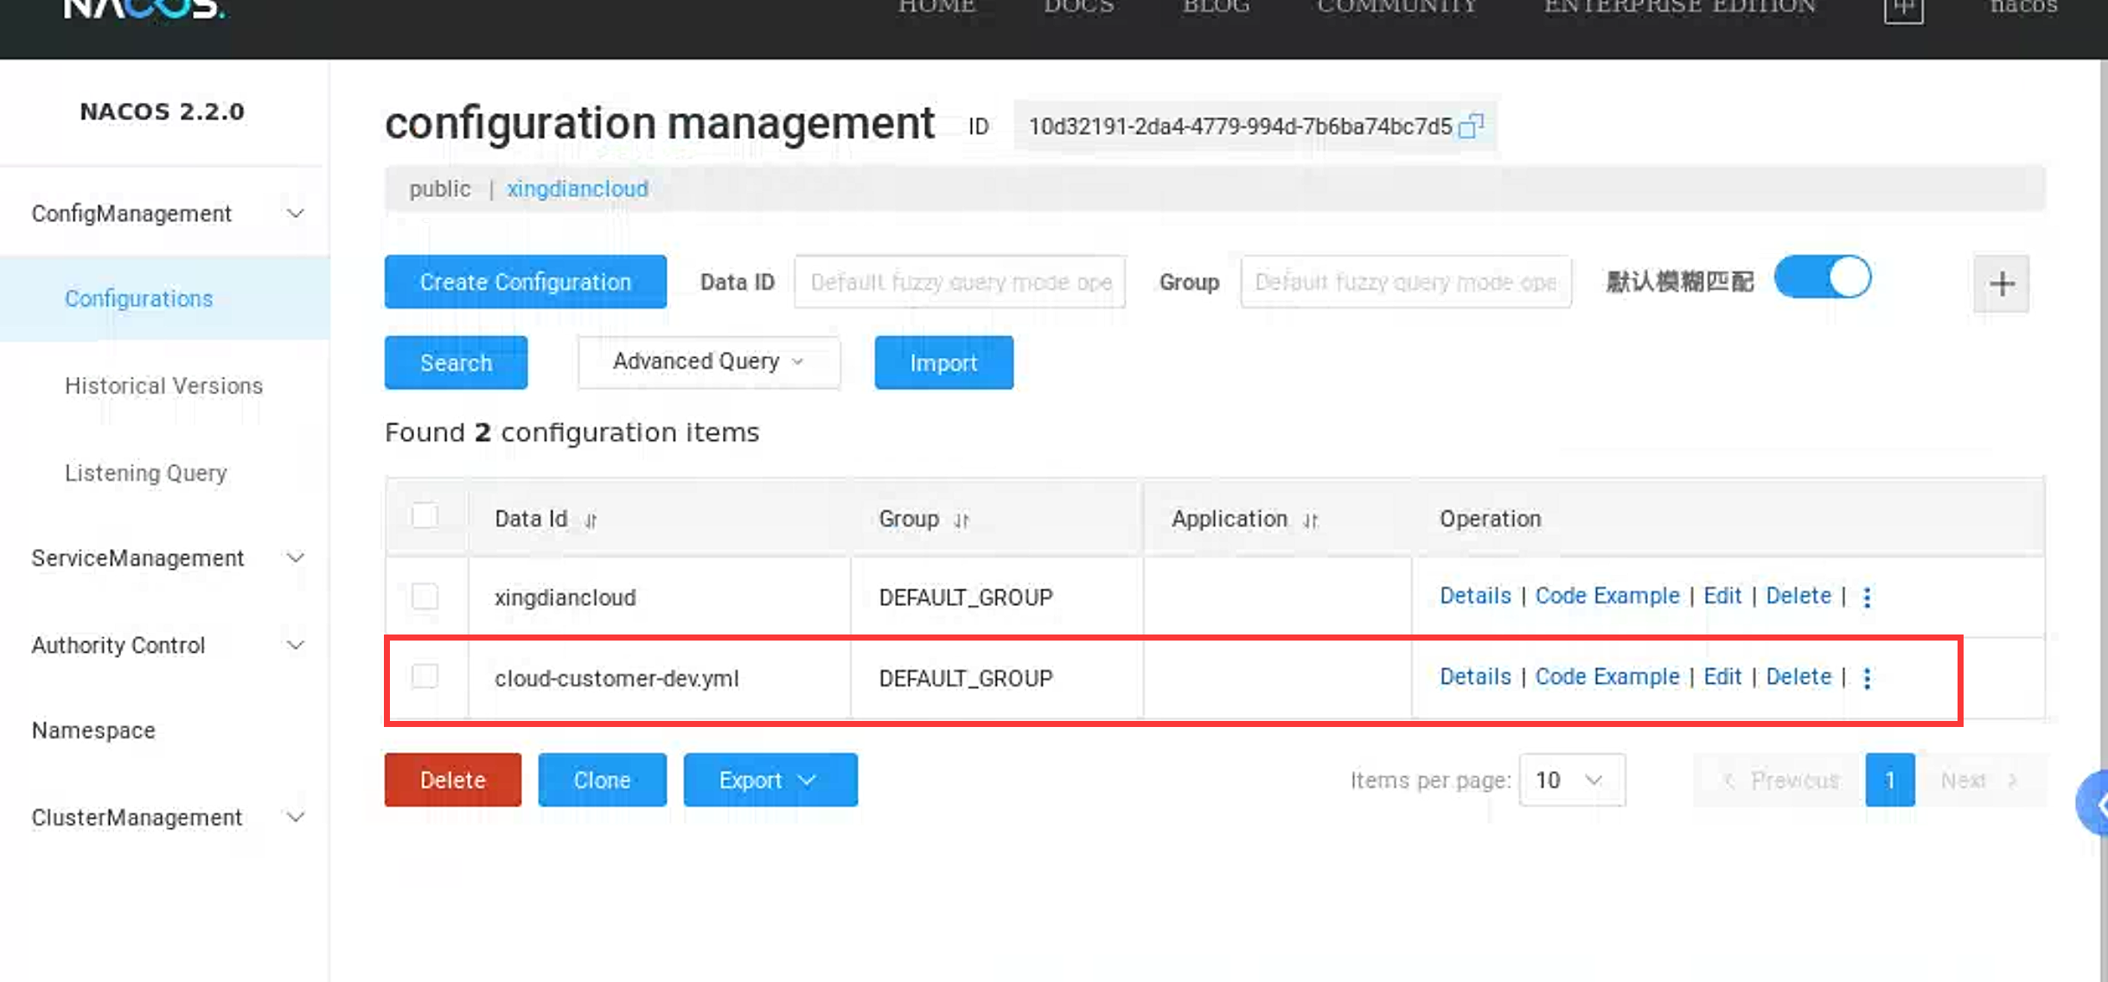Click the Search button icon

point(456,361)
